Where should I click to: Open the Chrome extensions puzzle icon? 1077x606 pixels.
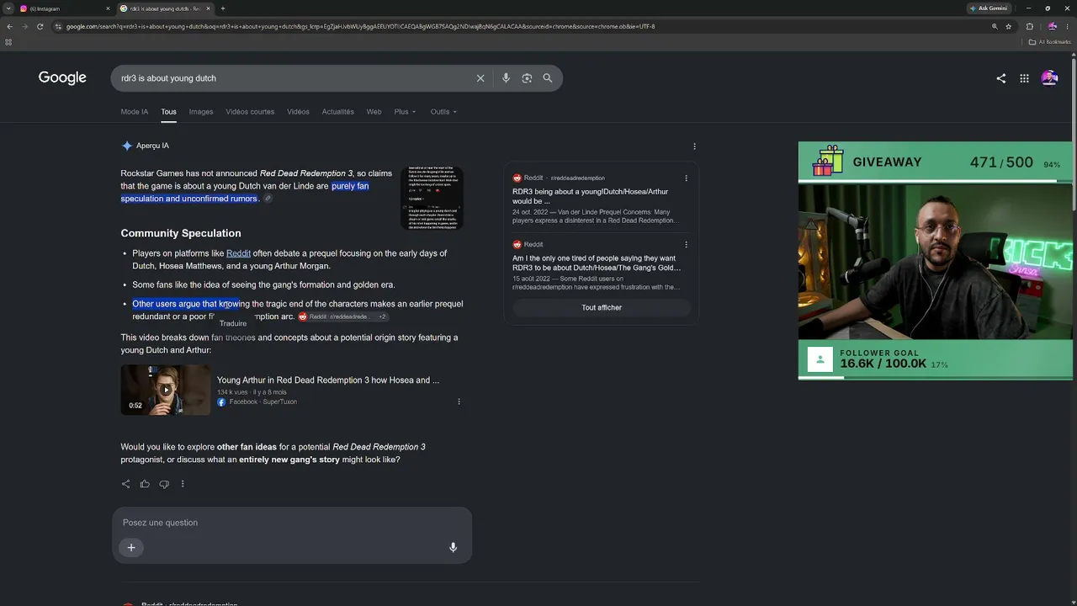click(1029, 26)
